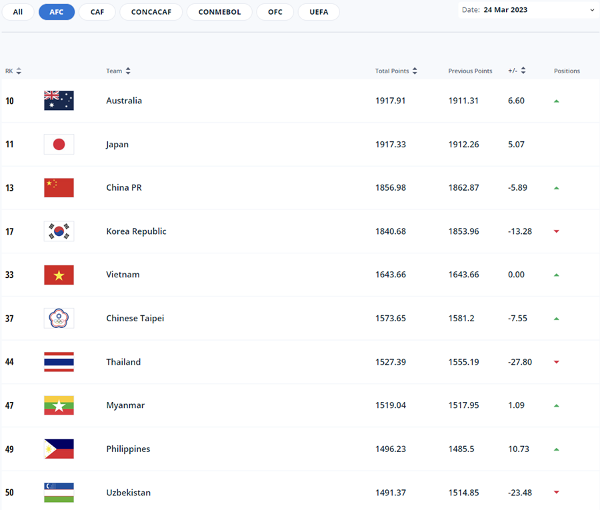The width and height of the screenshot is (600, 510).
Task: Click the Uzbekistan flag icon
Action: (59, 493)
